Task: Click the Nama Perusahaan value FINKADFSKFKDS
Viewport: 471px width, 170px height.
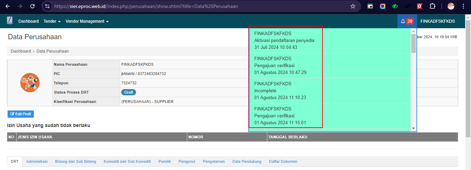Action: pos(137,64)
